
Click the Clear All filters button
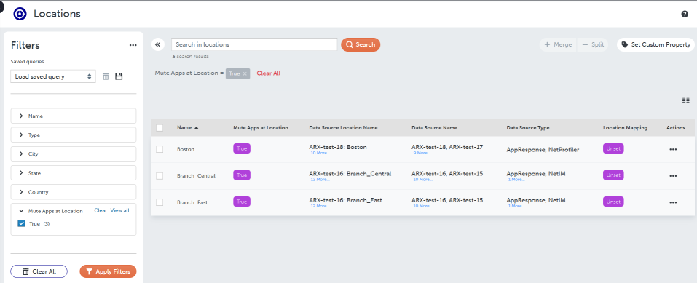click(39, 271)
